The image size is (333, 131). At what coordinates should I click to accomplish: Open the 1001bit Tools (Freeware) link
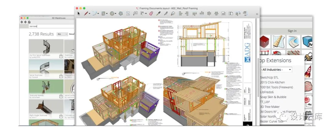(x=277, y=87)
